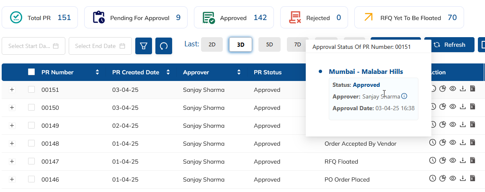Check the select-all checkbox in table header

(x=31, y=72)
